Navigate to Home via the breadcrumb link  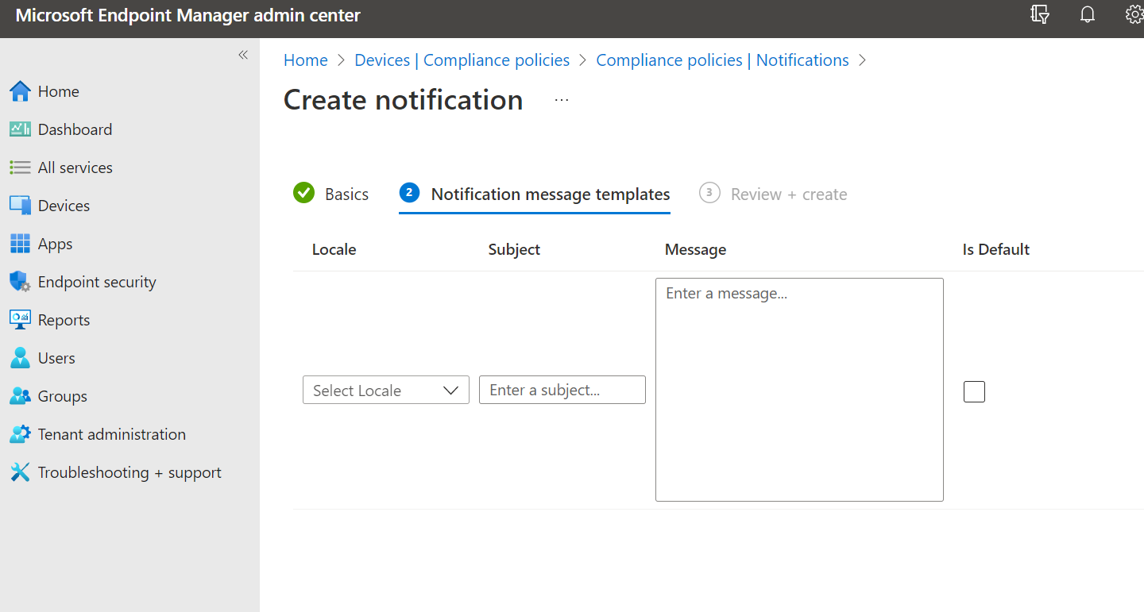click(305, 60)
